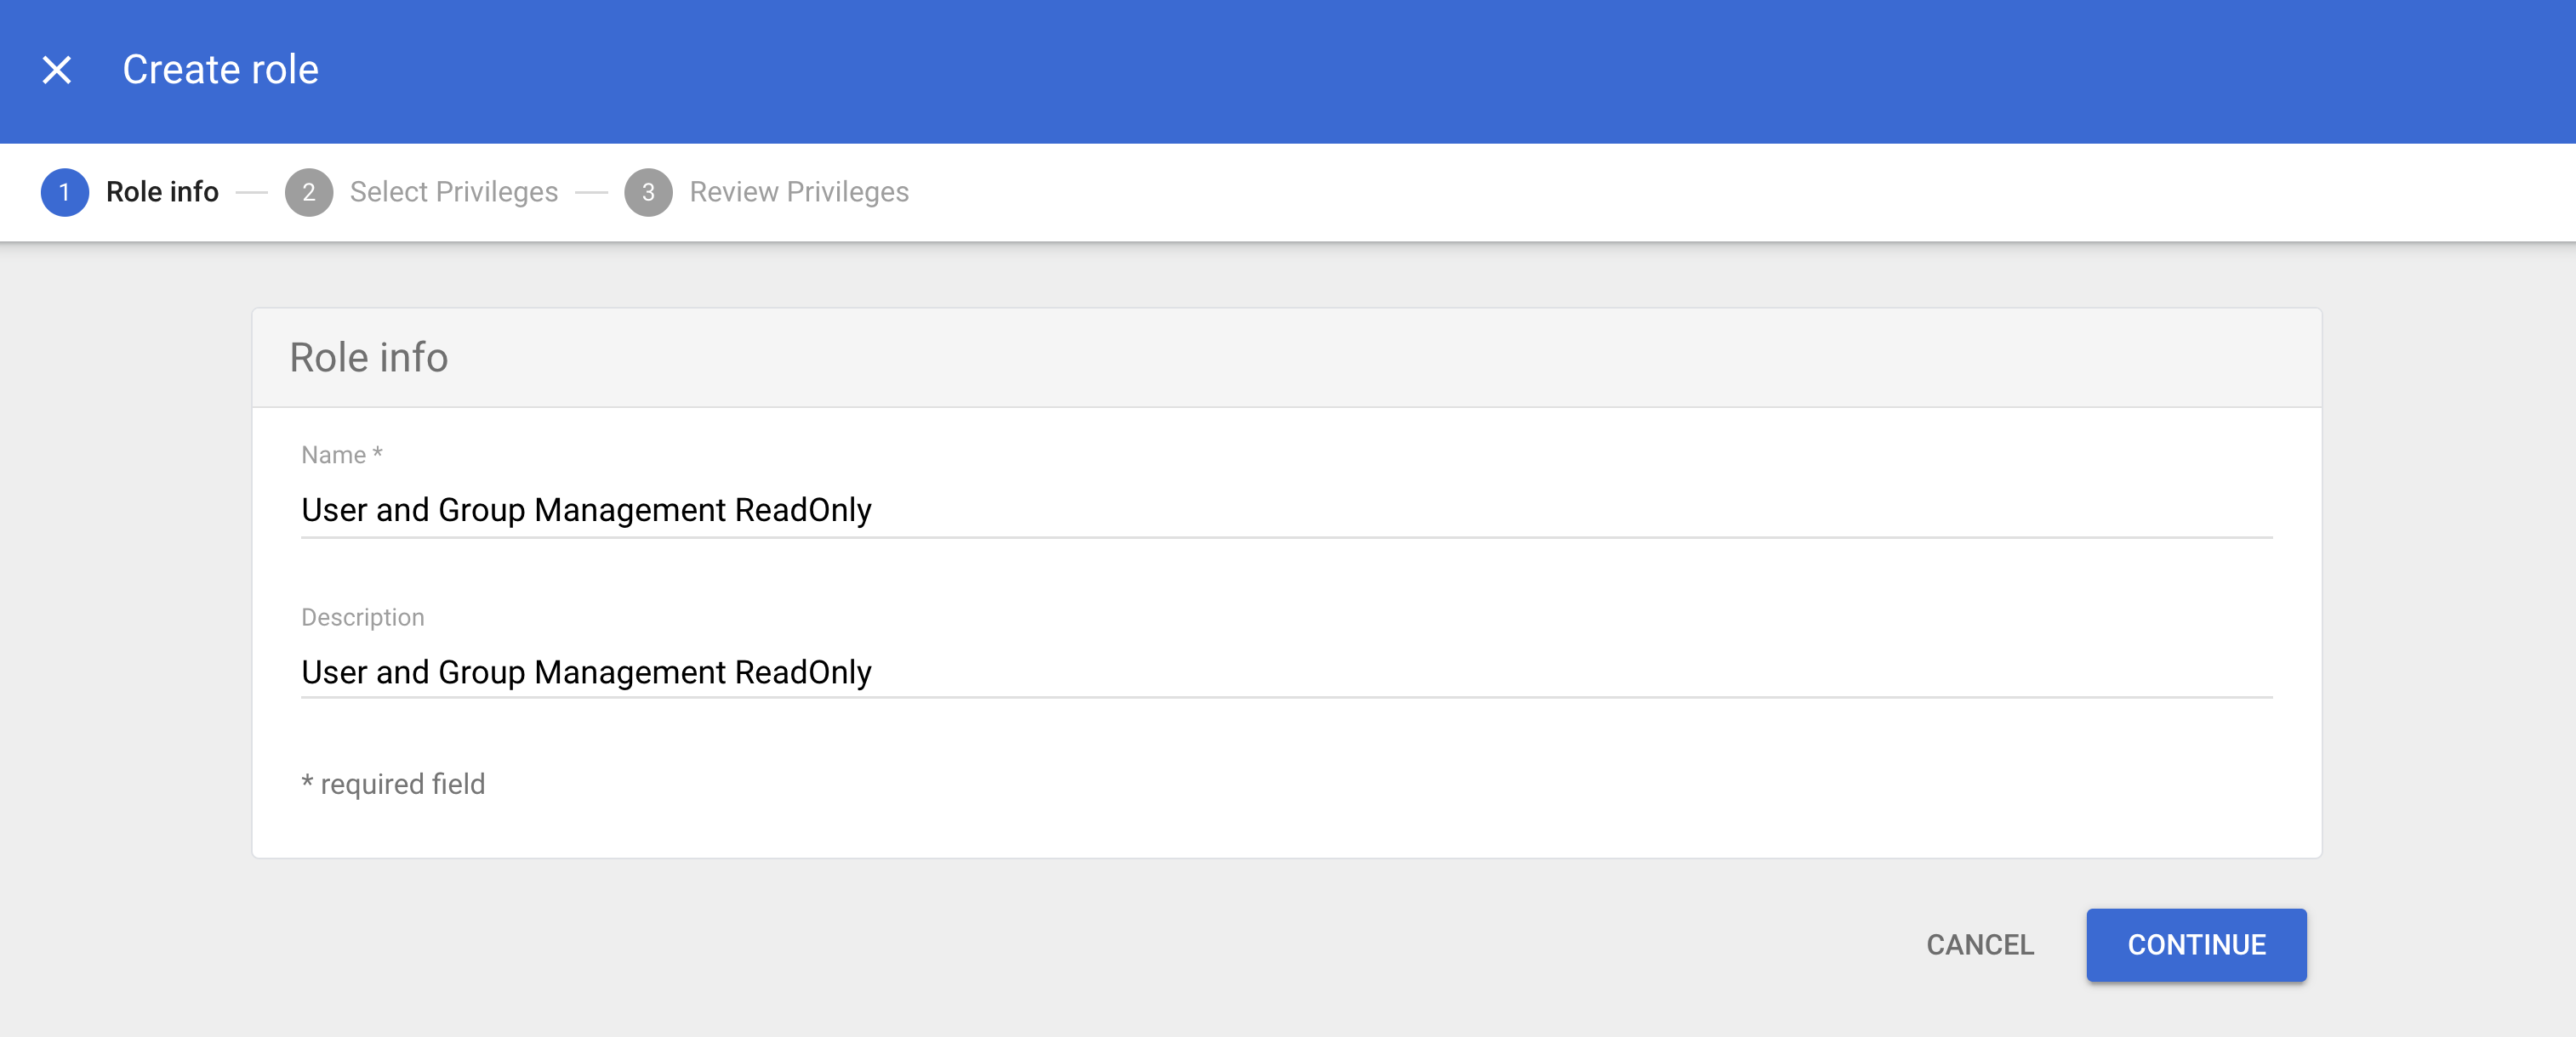
Task: Edit the Description text field
Action: click(x=1286, y=672)
